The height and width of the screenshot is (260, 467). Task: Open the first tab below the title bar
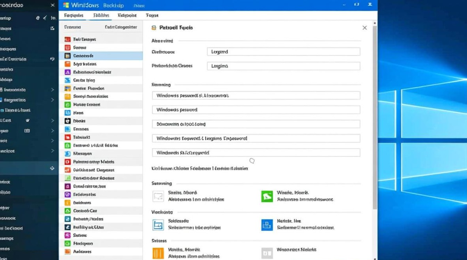pos(74,15)
